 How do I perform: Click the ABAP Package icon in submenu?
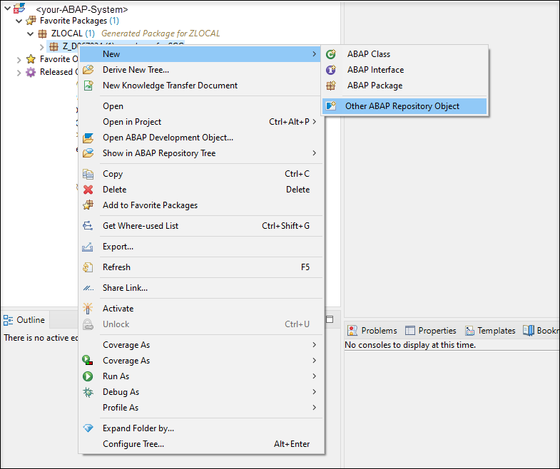tap(331, 86)
